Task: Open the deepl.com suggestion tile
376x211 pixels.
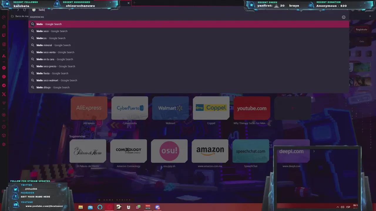Action: tap(291, 151)
